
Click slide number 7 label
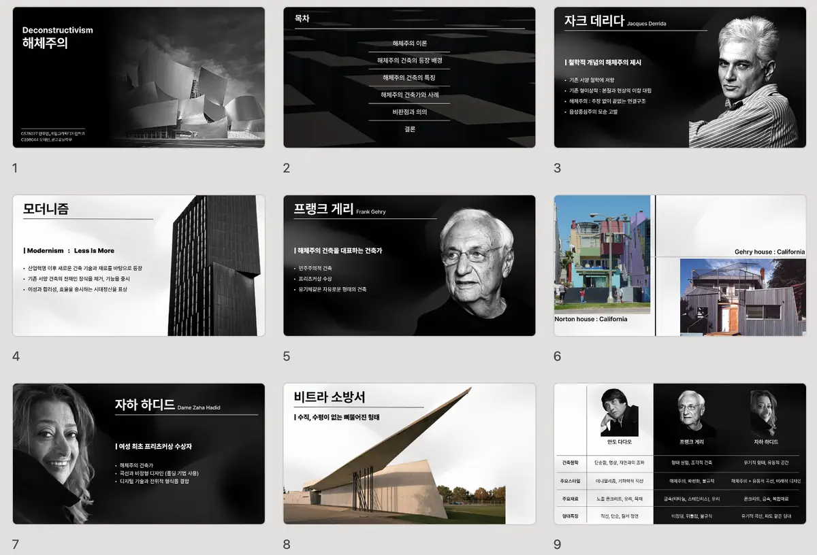(x=15, y=544)
